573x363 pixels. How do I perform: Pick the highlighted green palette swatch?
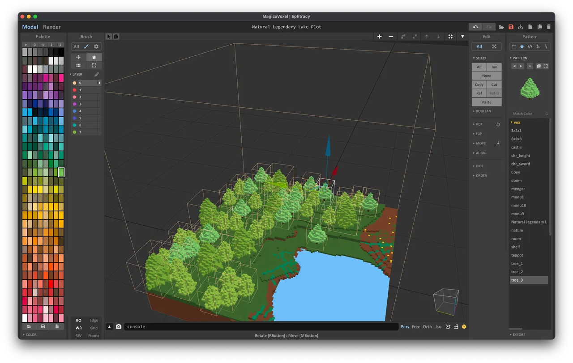pyautogui.click(x=61, y=172)
